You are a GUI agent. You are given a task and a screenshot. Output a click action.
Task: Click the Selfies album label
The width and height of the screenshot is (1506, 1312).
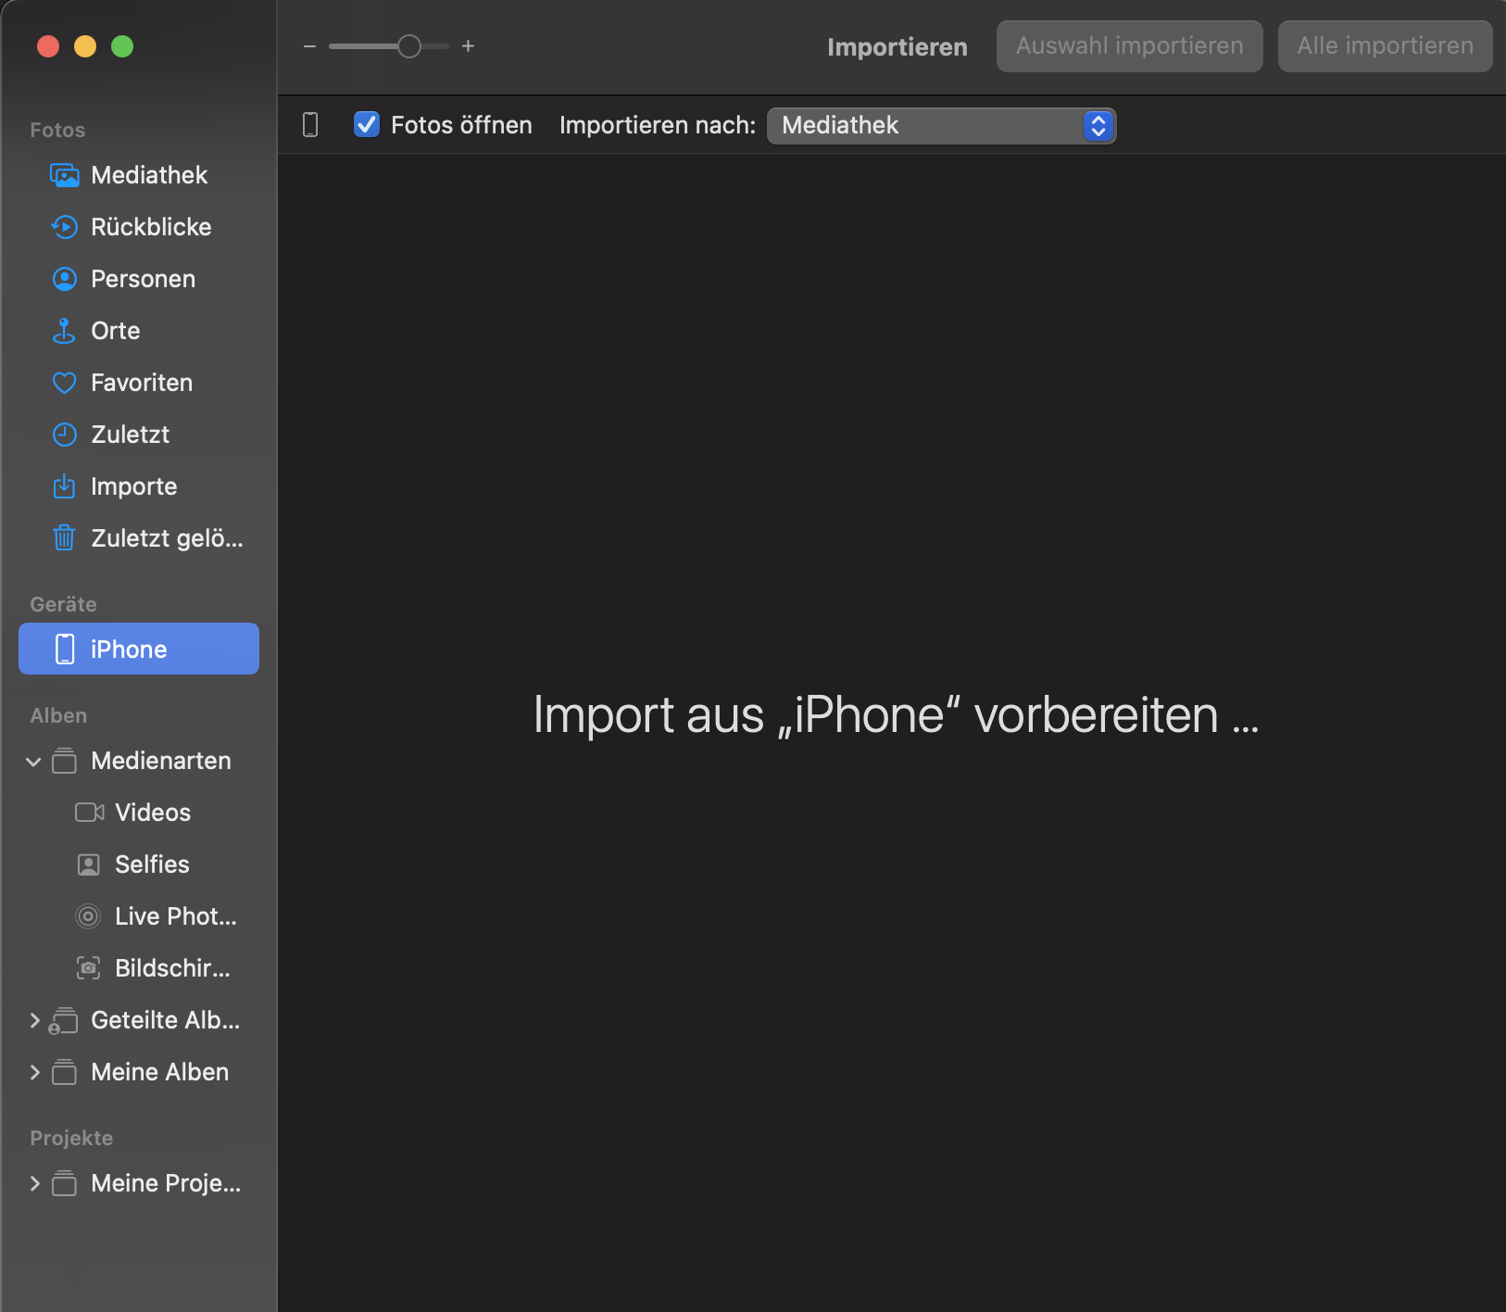[x=152, y=864]
